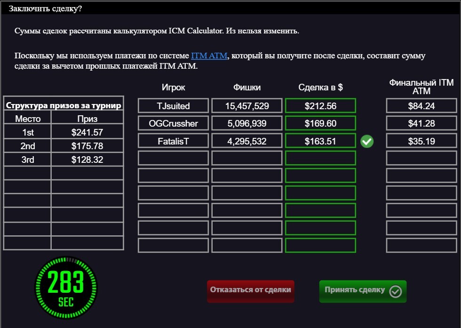Click the 'Структура призов за турнир' table header
This screenshot has height=328, width=461.
click(x=64, y=105)
